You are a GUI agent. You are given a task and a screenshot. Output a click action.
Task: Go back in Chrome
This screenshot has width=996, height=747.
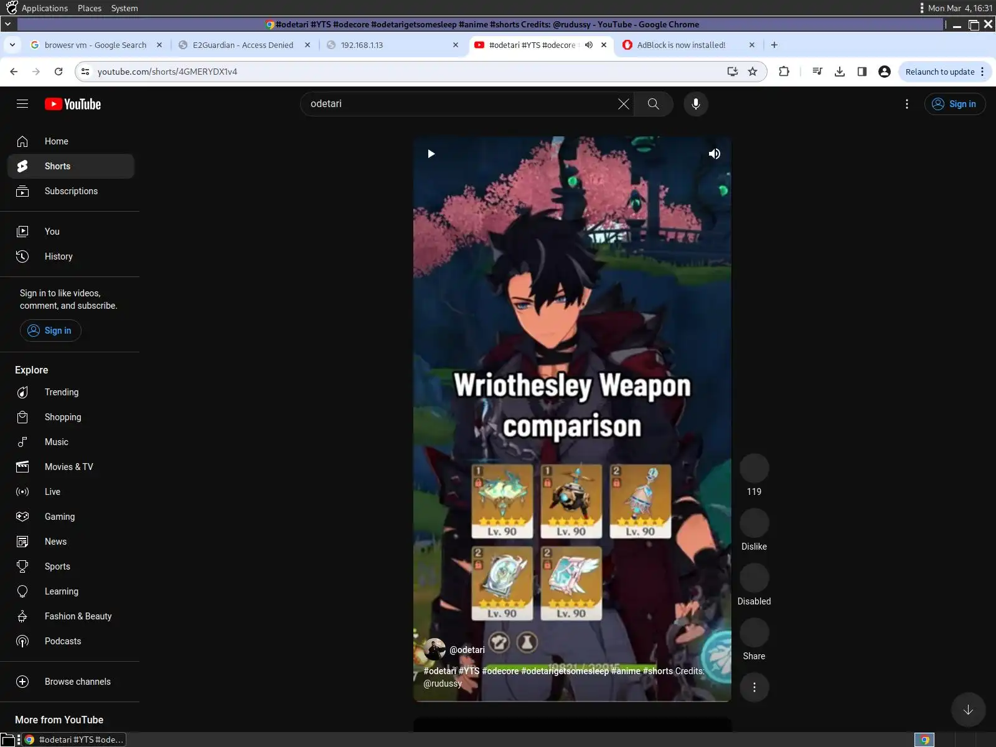click(x=14, y=72)
